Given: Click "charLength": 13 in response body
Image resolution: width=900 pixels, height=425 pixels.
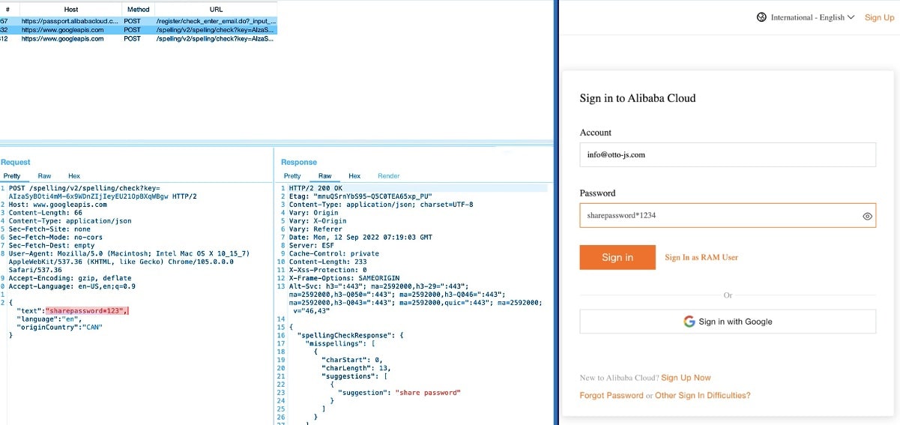Looking at the screenshot, I should [356, 368].
